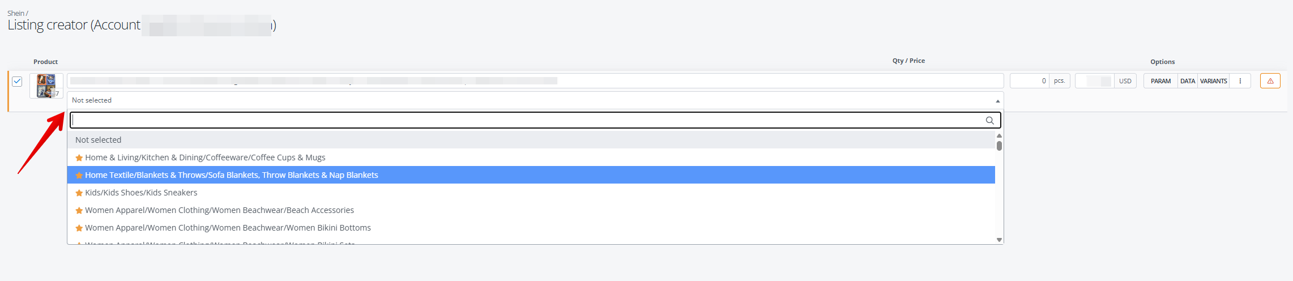Screen dimensions: 1293x281
Task: Click the VARIANTS button
Action: tap(1214, 81)
